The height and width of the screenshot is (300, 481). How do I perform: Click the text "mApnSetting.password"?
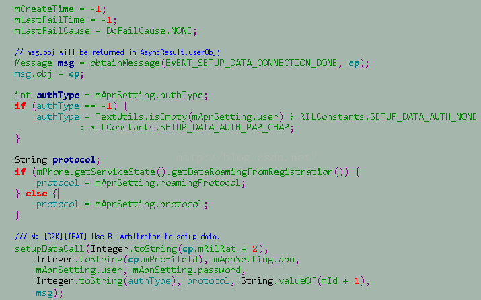186,270
